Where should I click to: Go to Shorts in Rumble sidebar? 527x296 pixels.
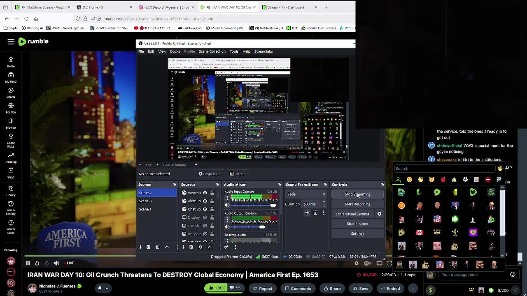[x=11, y=93]
